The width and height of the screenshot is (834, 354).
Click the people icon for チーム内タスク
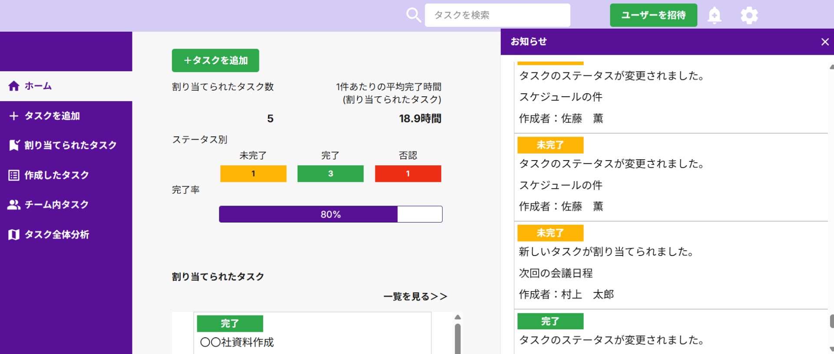coord(14,205)
